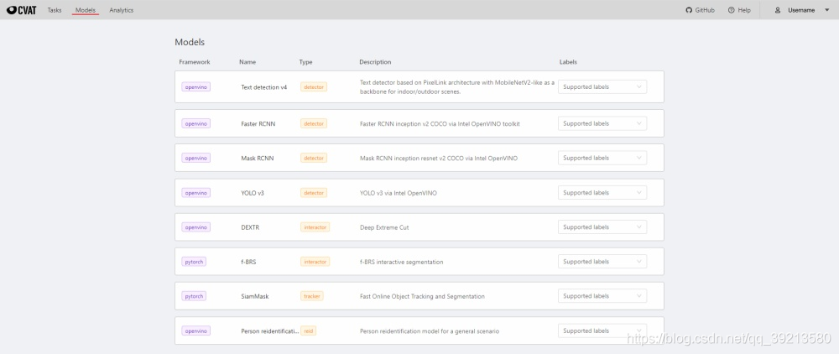
Task: Click the 'Deep Extreme Cut' description
Action: coord(384,227)
